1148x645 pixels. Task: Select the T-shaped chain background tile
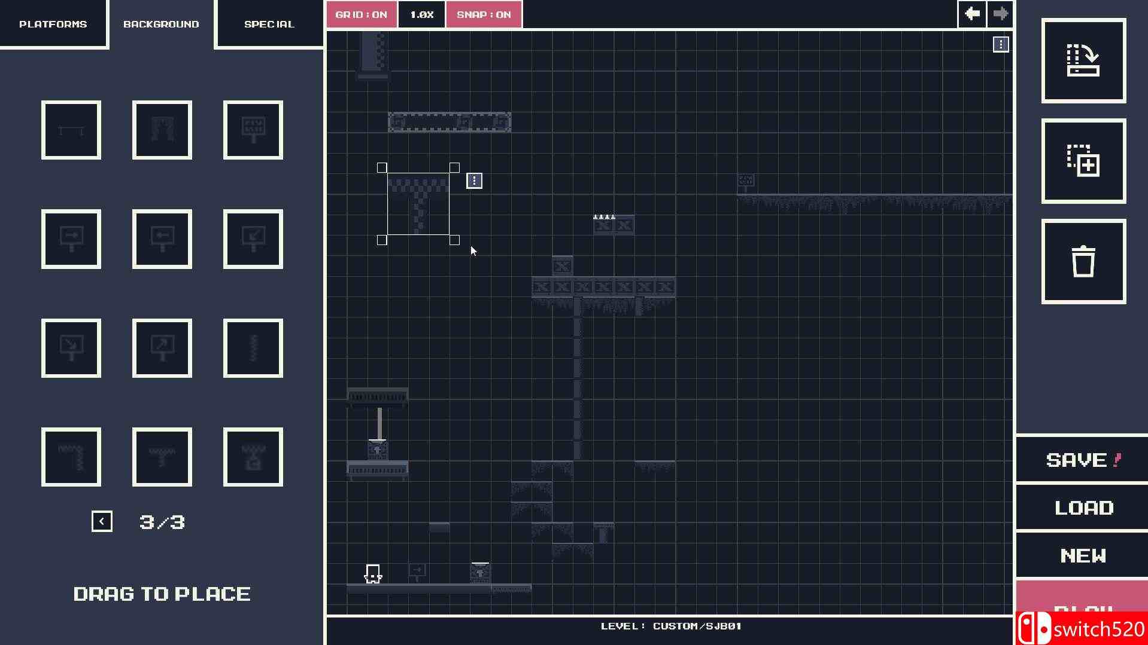[x=162, y=457]
